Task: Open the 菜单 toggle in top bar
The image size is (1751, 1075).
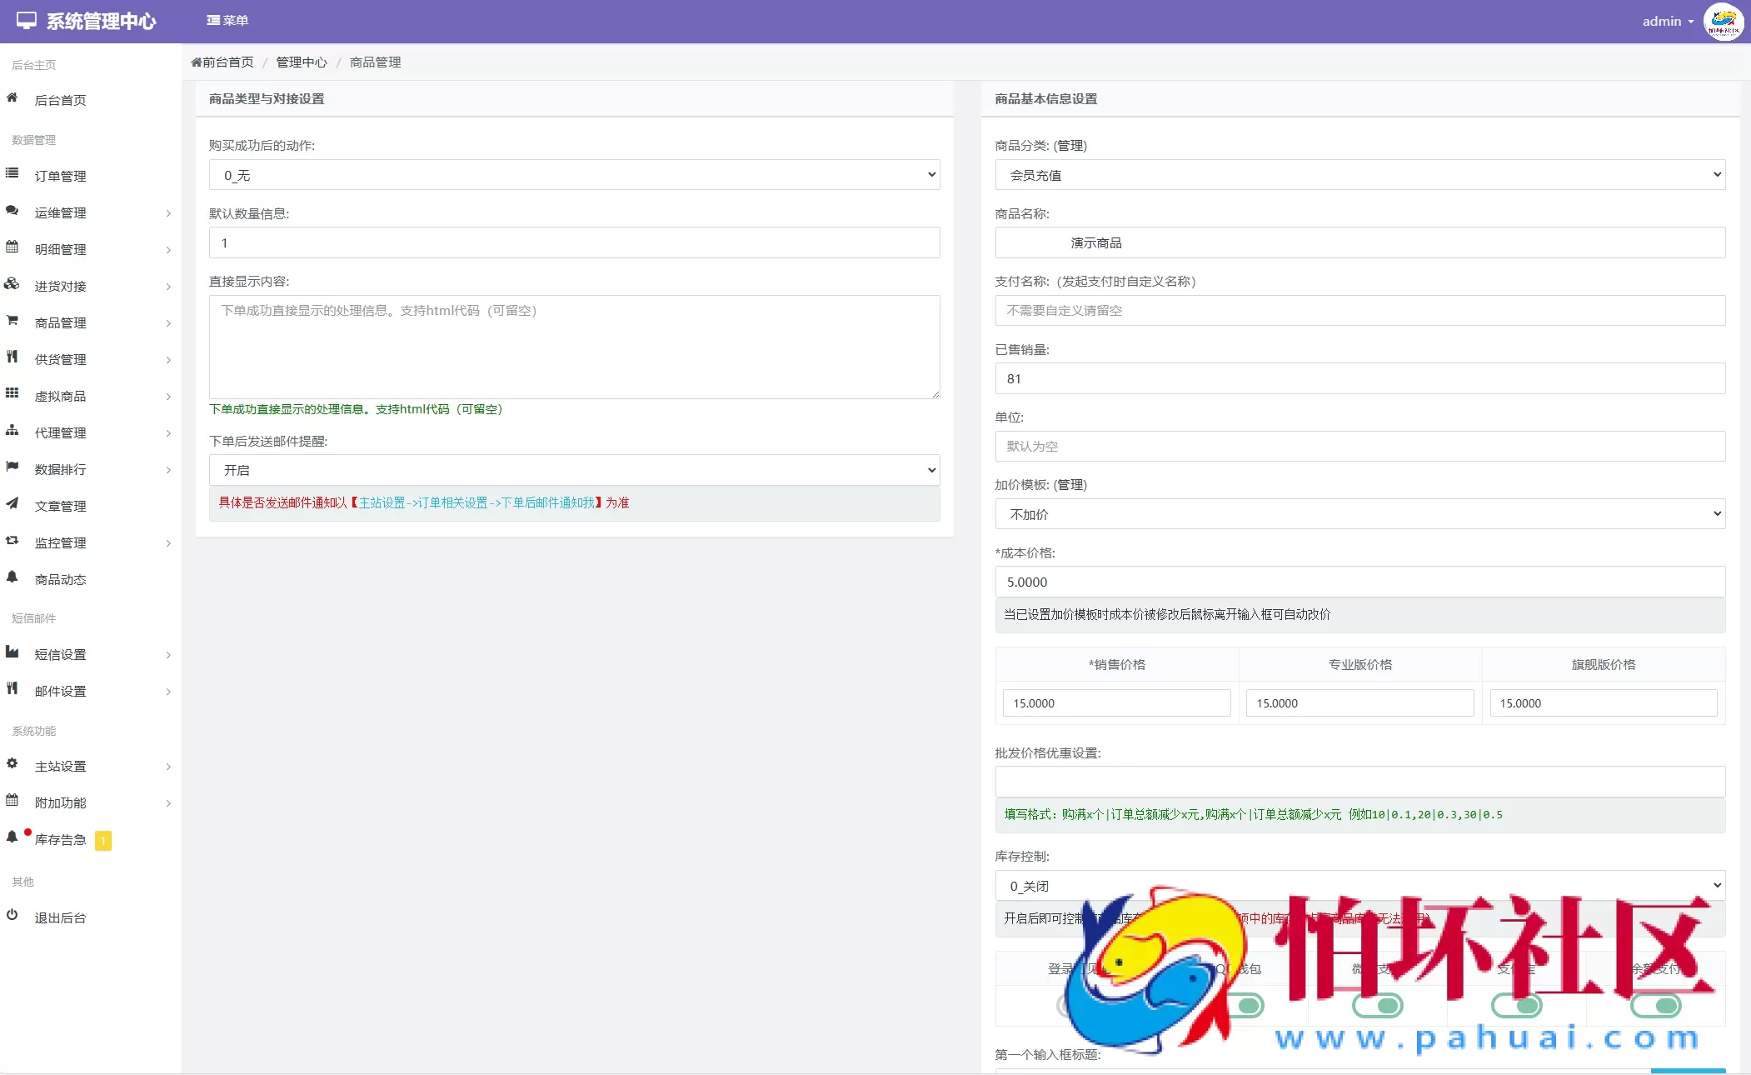Action: 227,21
